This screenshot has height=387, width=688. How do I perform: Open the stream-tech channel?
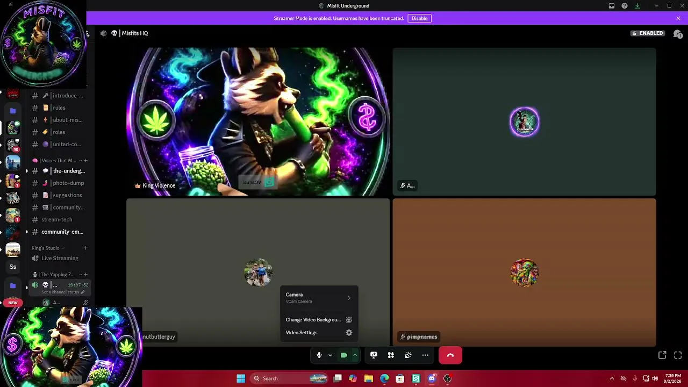click(x=59, y=219)
